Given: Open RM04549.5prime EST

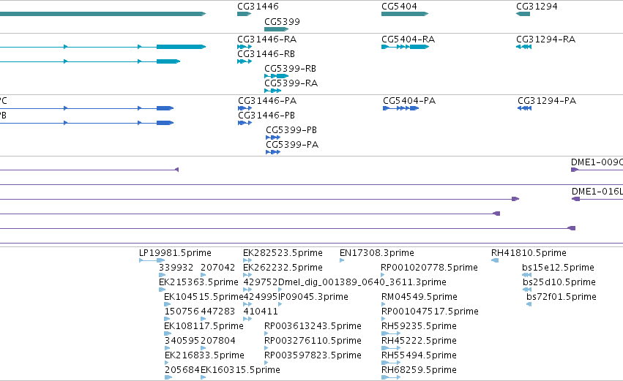Looking at the screenshot, I should pyautogui.click(x=419, y=297).
